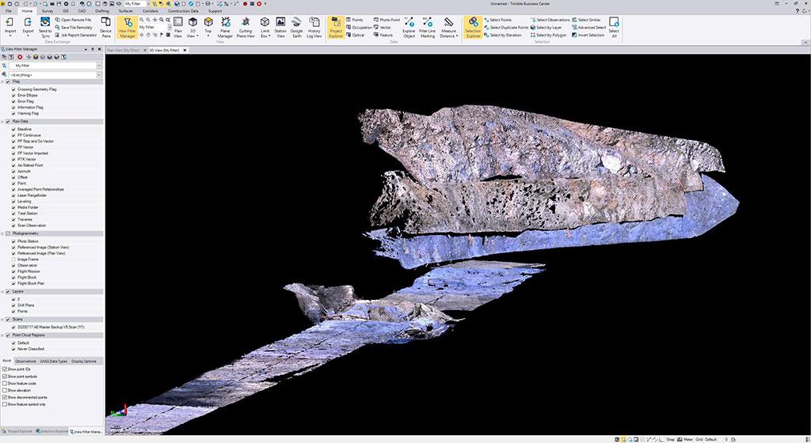This screenshot has height=443, width=811.
Task: Collapse the Flag group
Action: (2, 81)
